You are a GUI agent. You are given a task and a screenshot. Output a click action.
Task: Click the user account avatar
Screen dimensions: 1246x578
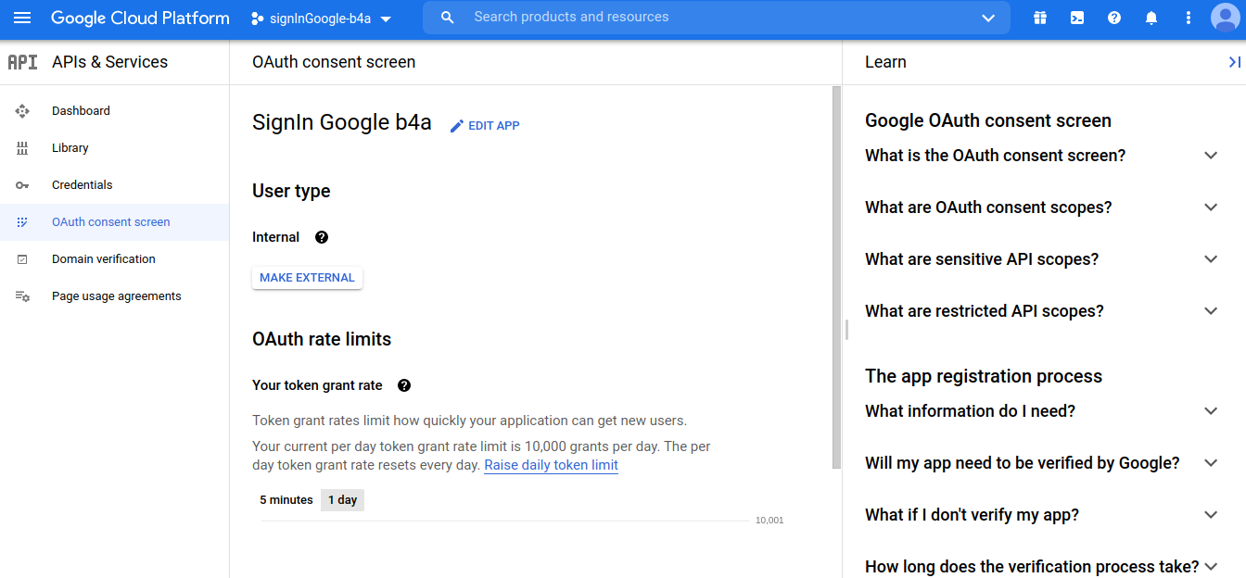coord(1225,18)
